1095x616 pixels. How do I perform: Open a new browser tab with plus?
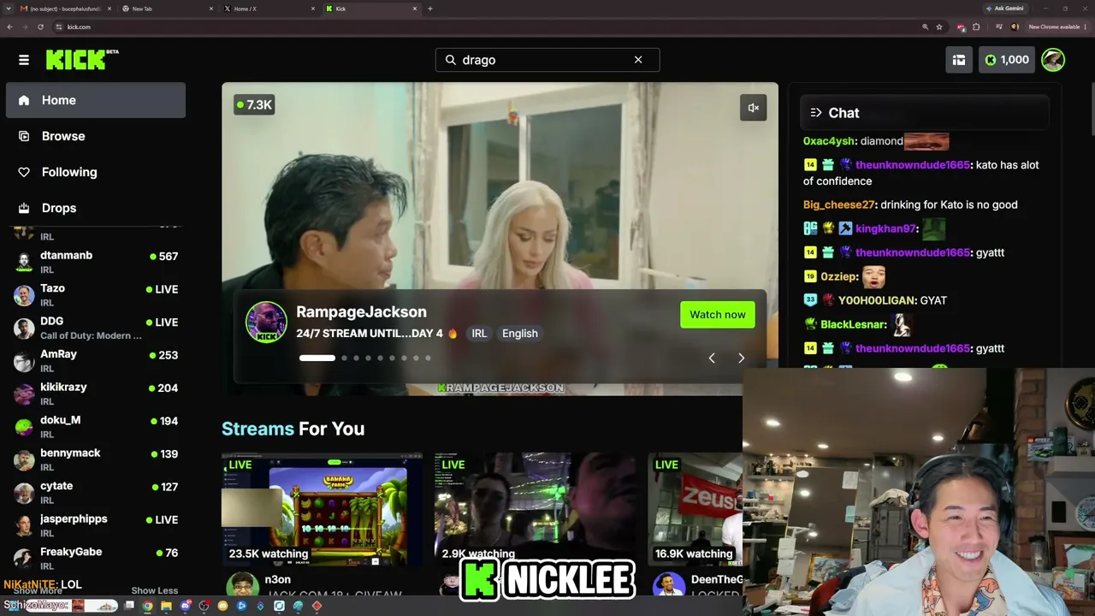430,9
